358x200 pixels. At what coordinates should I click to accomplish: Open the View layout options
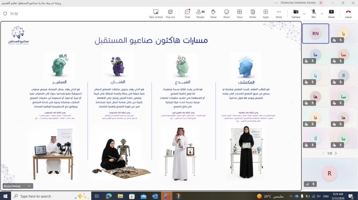pos(239,14)
